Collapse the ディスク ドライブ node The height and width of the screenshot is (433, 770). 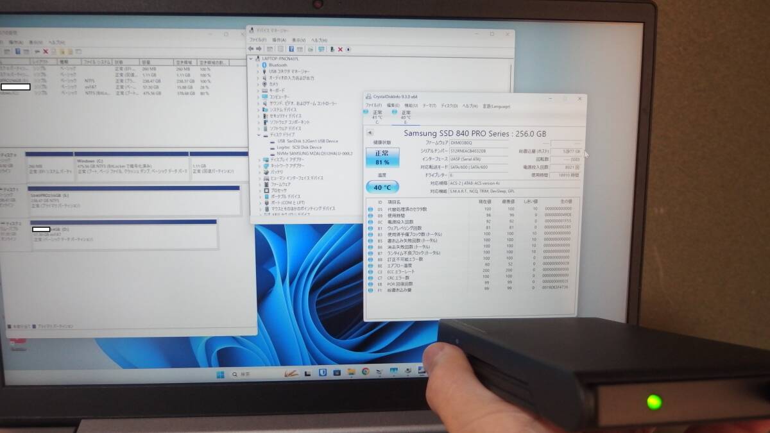[258, 135]
